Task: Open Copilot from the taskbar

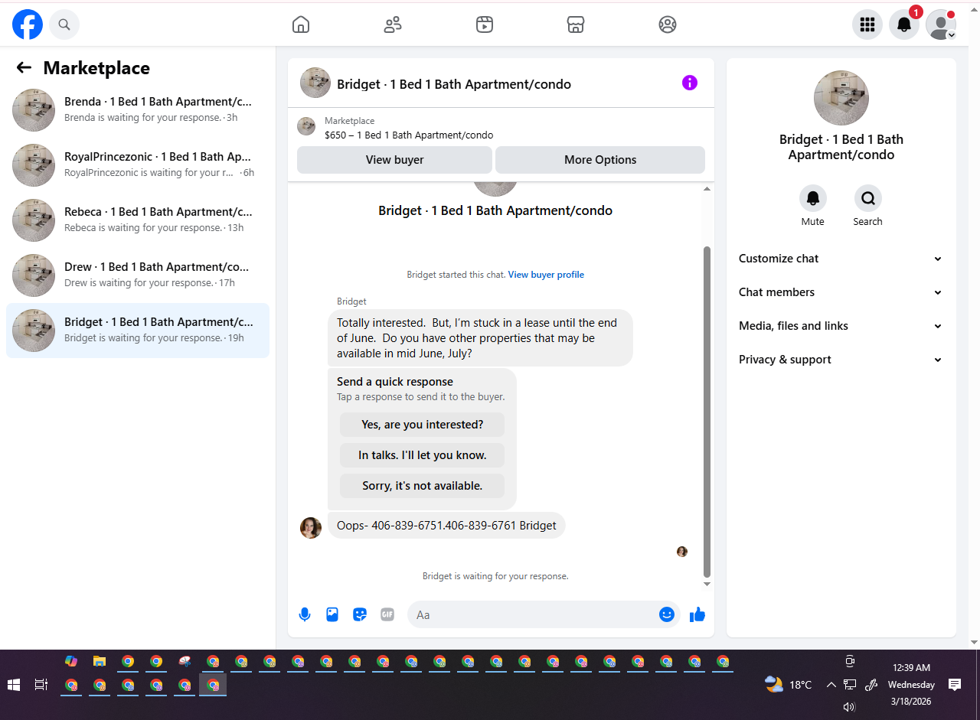Action: point(71,661)
